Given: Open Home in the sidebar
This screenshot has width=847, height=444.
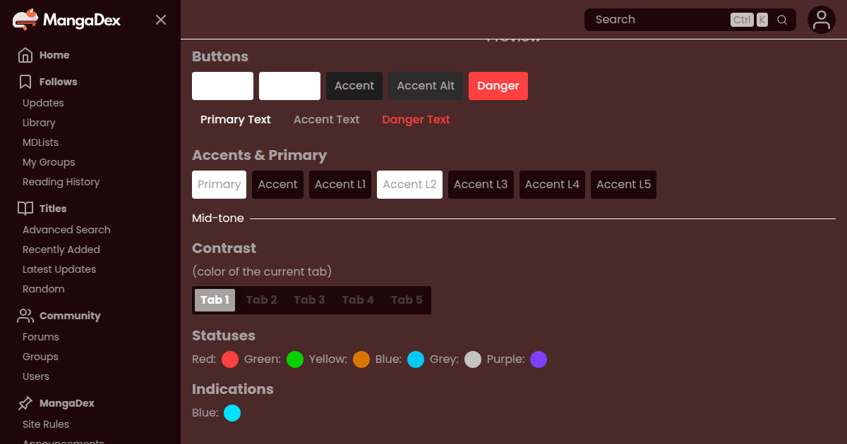Looking at the screenshot, I should (x=54, y=55).
